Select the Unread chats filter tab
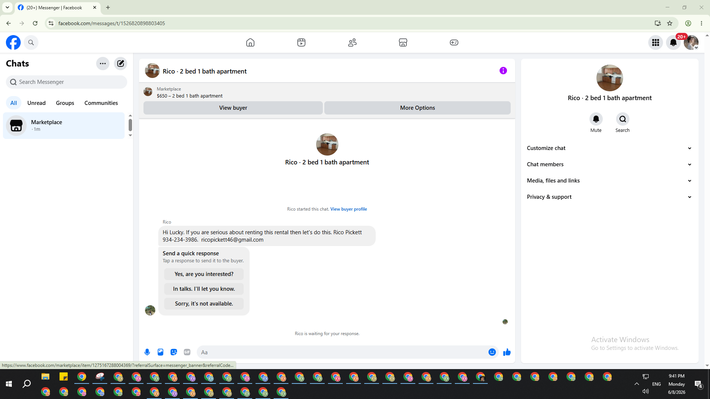 [37, 103]
